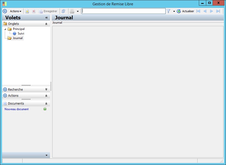Click the Actions panel circle icon

pyautogui.click(x=5, y=95)
